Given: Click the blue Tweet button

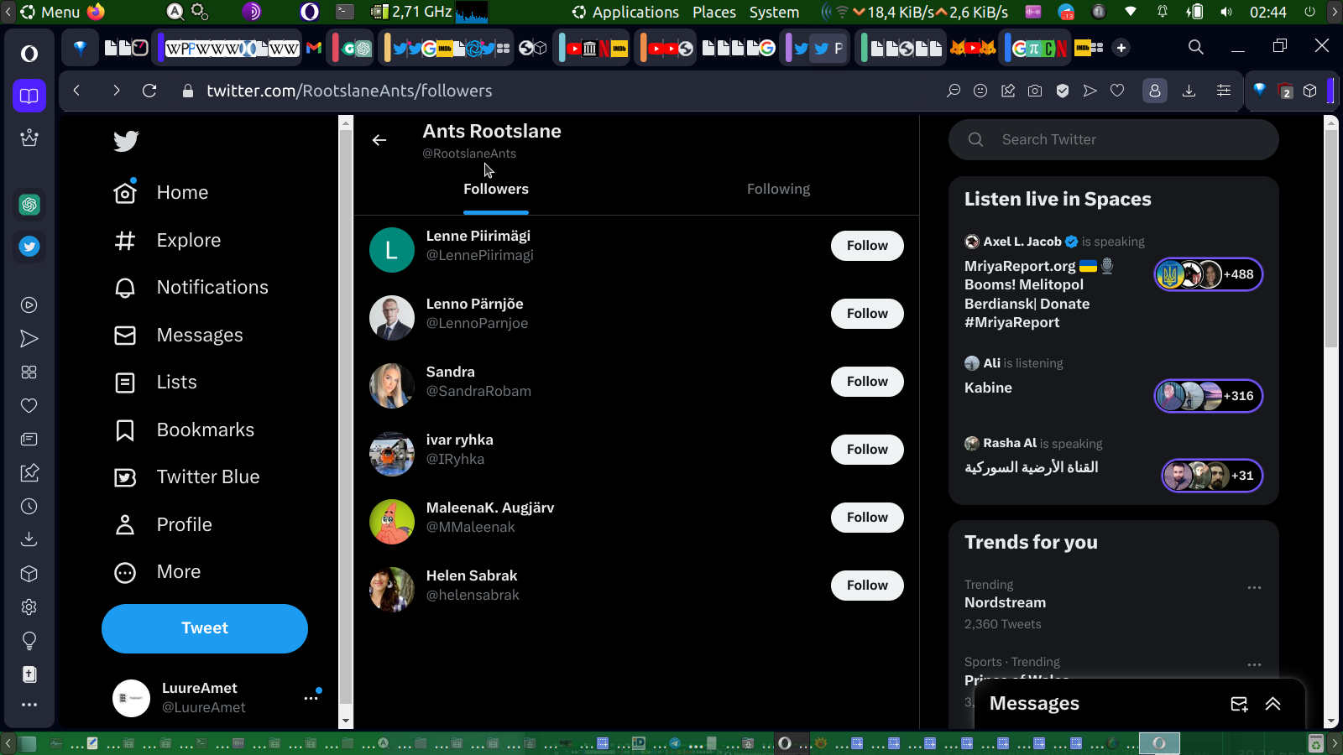Looking at the screenshot, I should point(205,628).
